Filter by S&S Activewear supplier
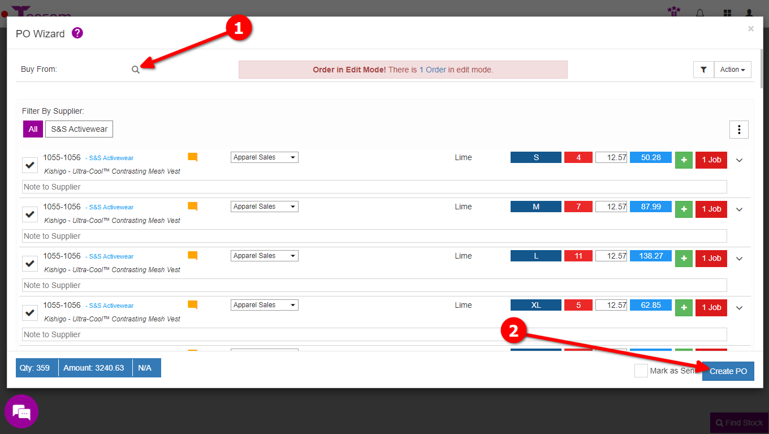The width and height of the screenshot is (769, 434). click(79, 129)
